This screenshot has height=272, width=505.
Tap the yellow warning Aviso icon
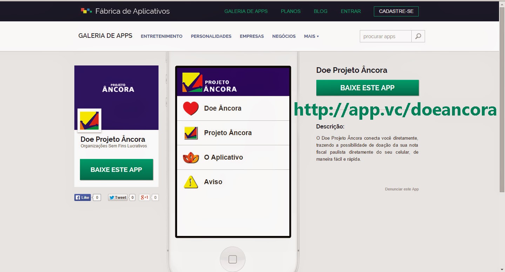pos(191,182)
